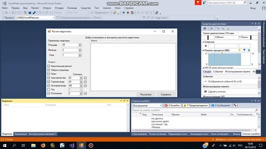
Task: Toggle Капитальный ремонт checkbox
Action: click(x=49, y=66)
